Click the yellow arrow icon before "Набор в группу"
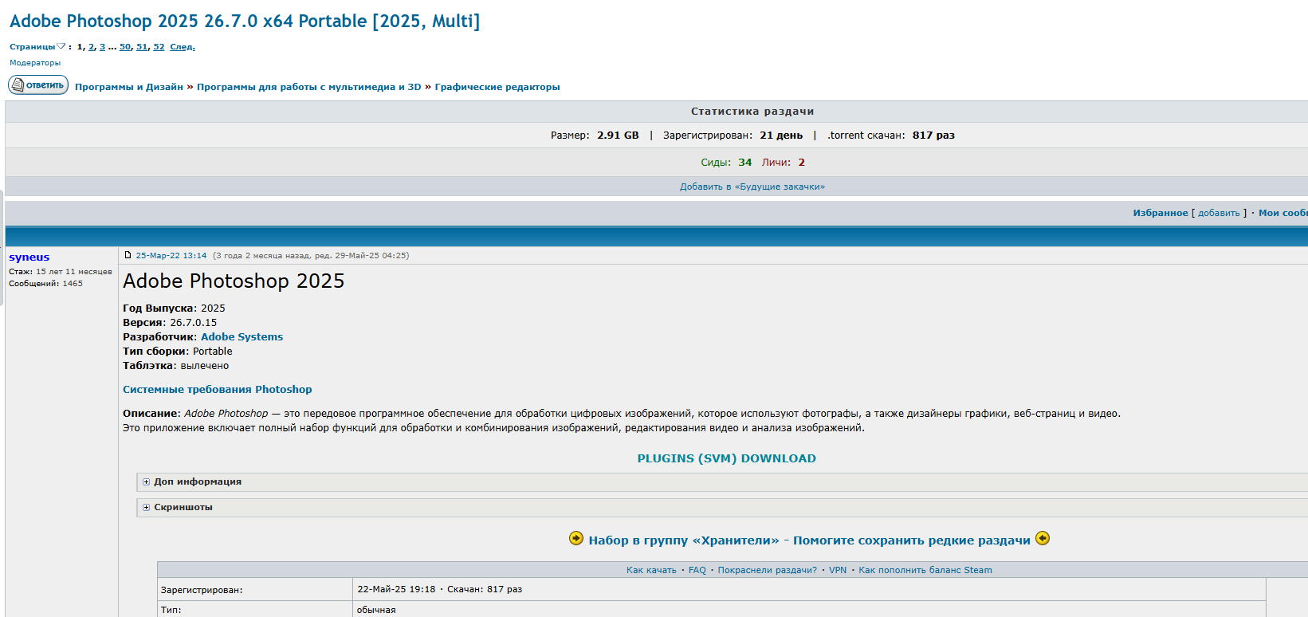Screen dimensions: 1308x617 tap(576, 538)
